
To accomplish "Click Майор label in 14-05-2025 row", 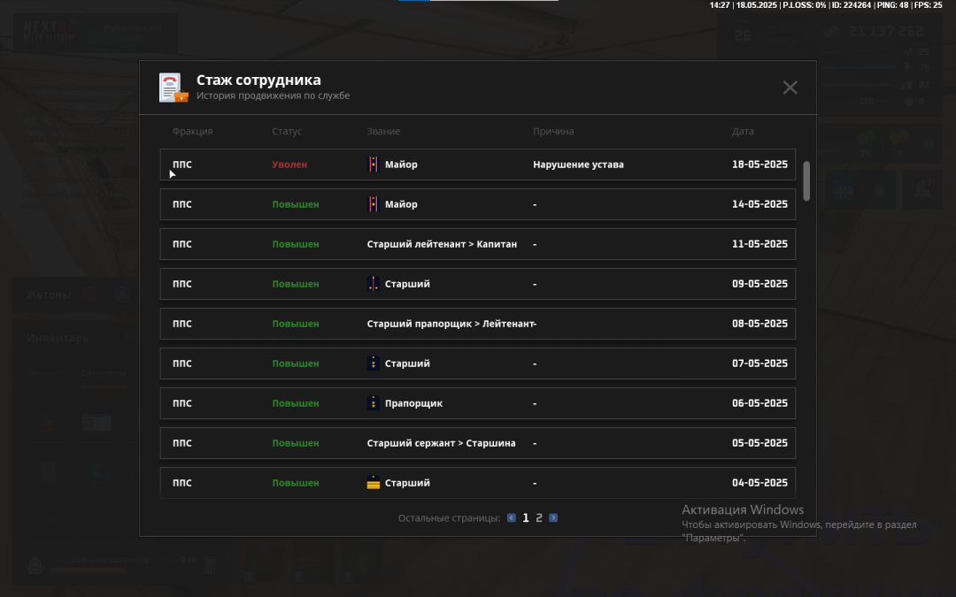I will point(401,204).
